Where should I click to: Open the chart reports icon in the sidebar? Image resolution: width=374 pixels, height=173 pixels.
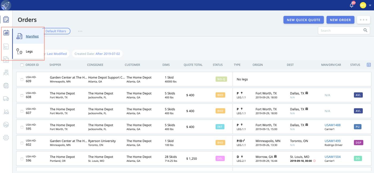(x=6, y=47)
